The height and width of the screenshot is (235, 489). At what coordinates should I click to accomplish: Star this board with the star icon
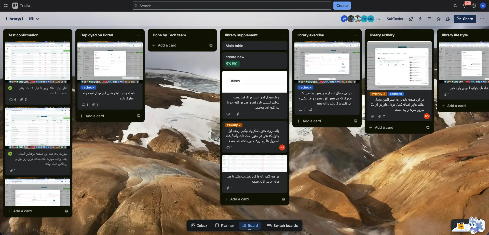tap(439, 19)
